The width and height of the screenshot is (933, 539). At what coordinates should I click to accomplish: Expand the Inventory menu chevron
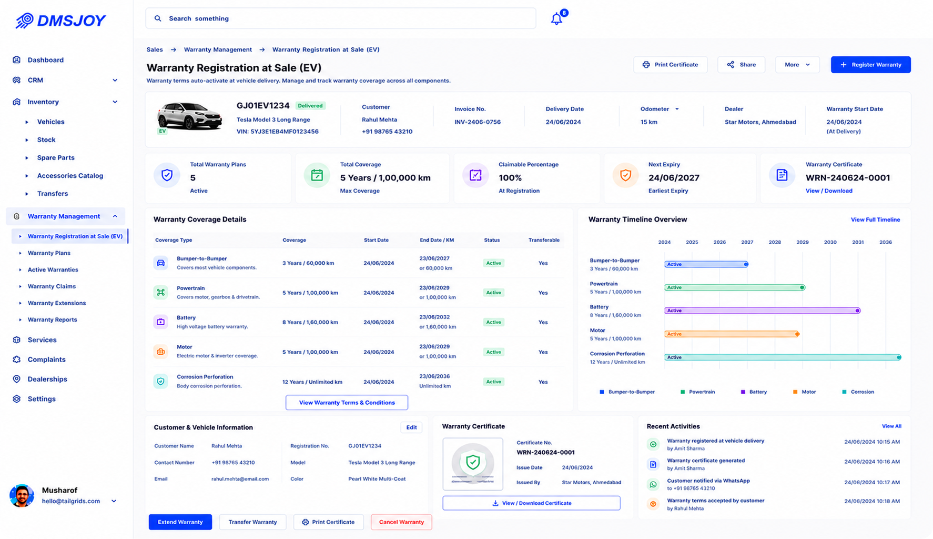(x=115, y=102)
